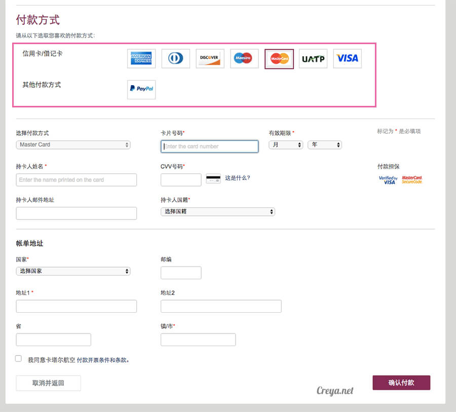Screen dimensions: 456x412
Task: Click into the CVV number field
Action: pos(181,180)
